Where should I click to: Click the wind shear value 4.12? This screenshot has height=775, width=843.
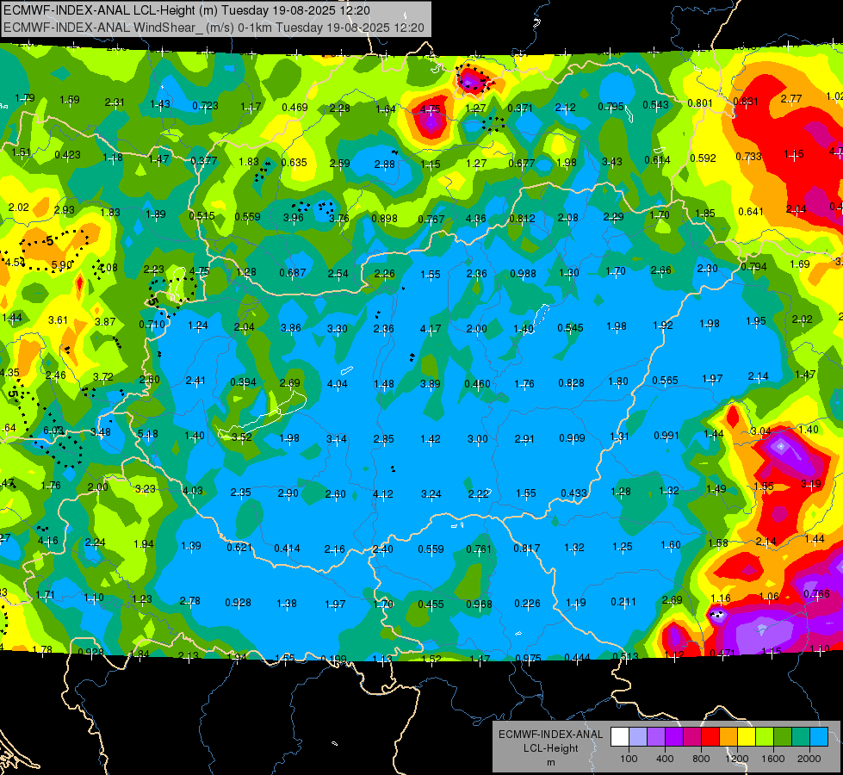coord(383,493)
